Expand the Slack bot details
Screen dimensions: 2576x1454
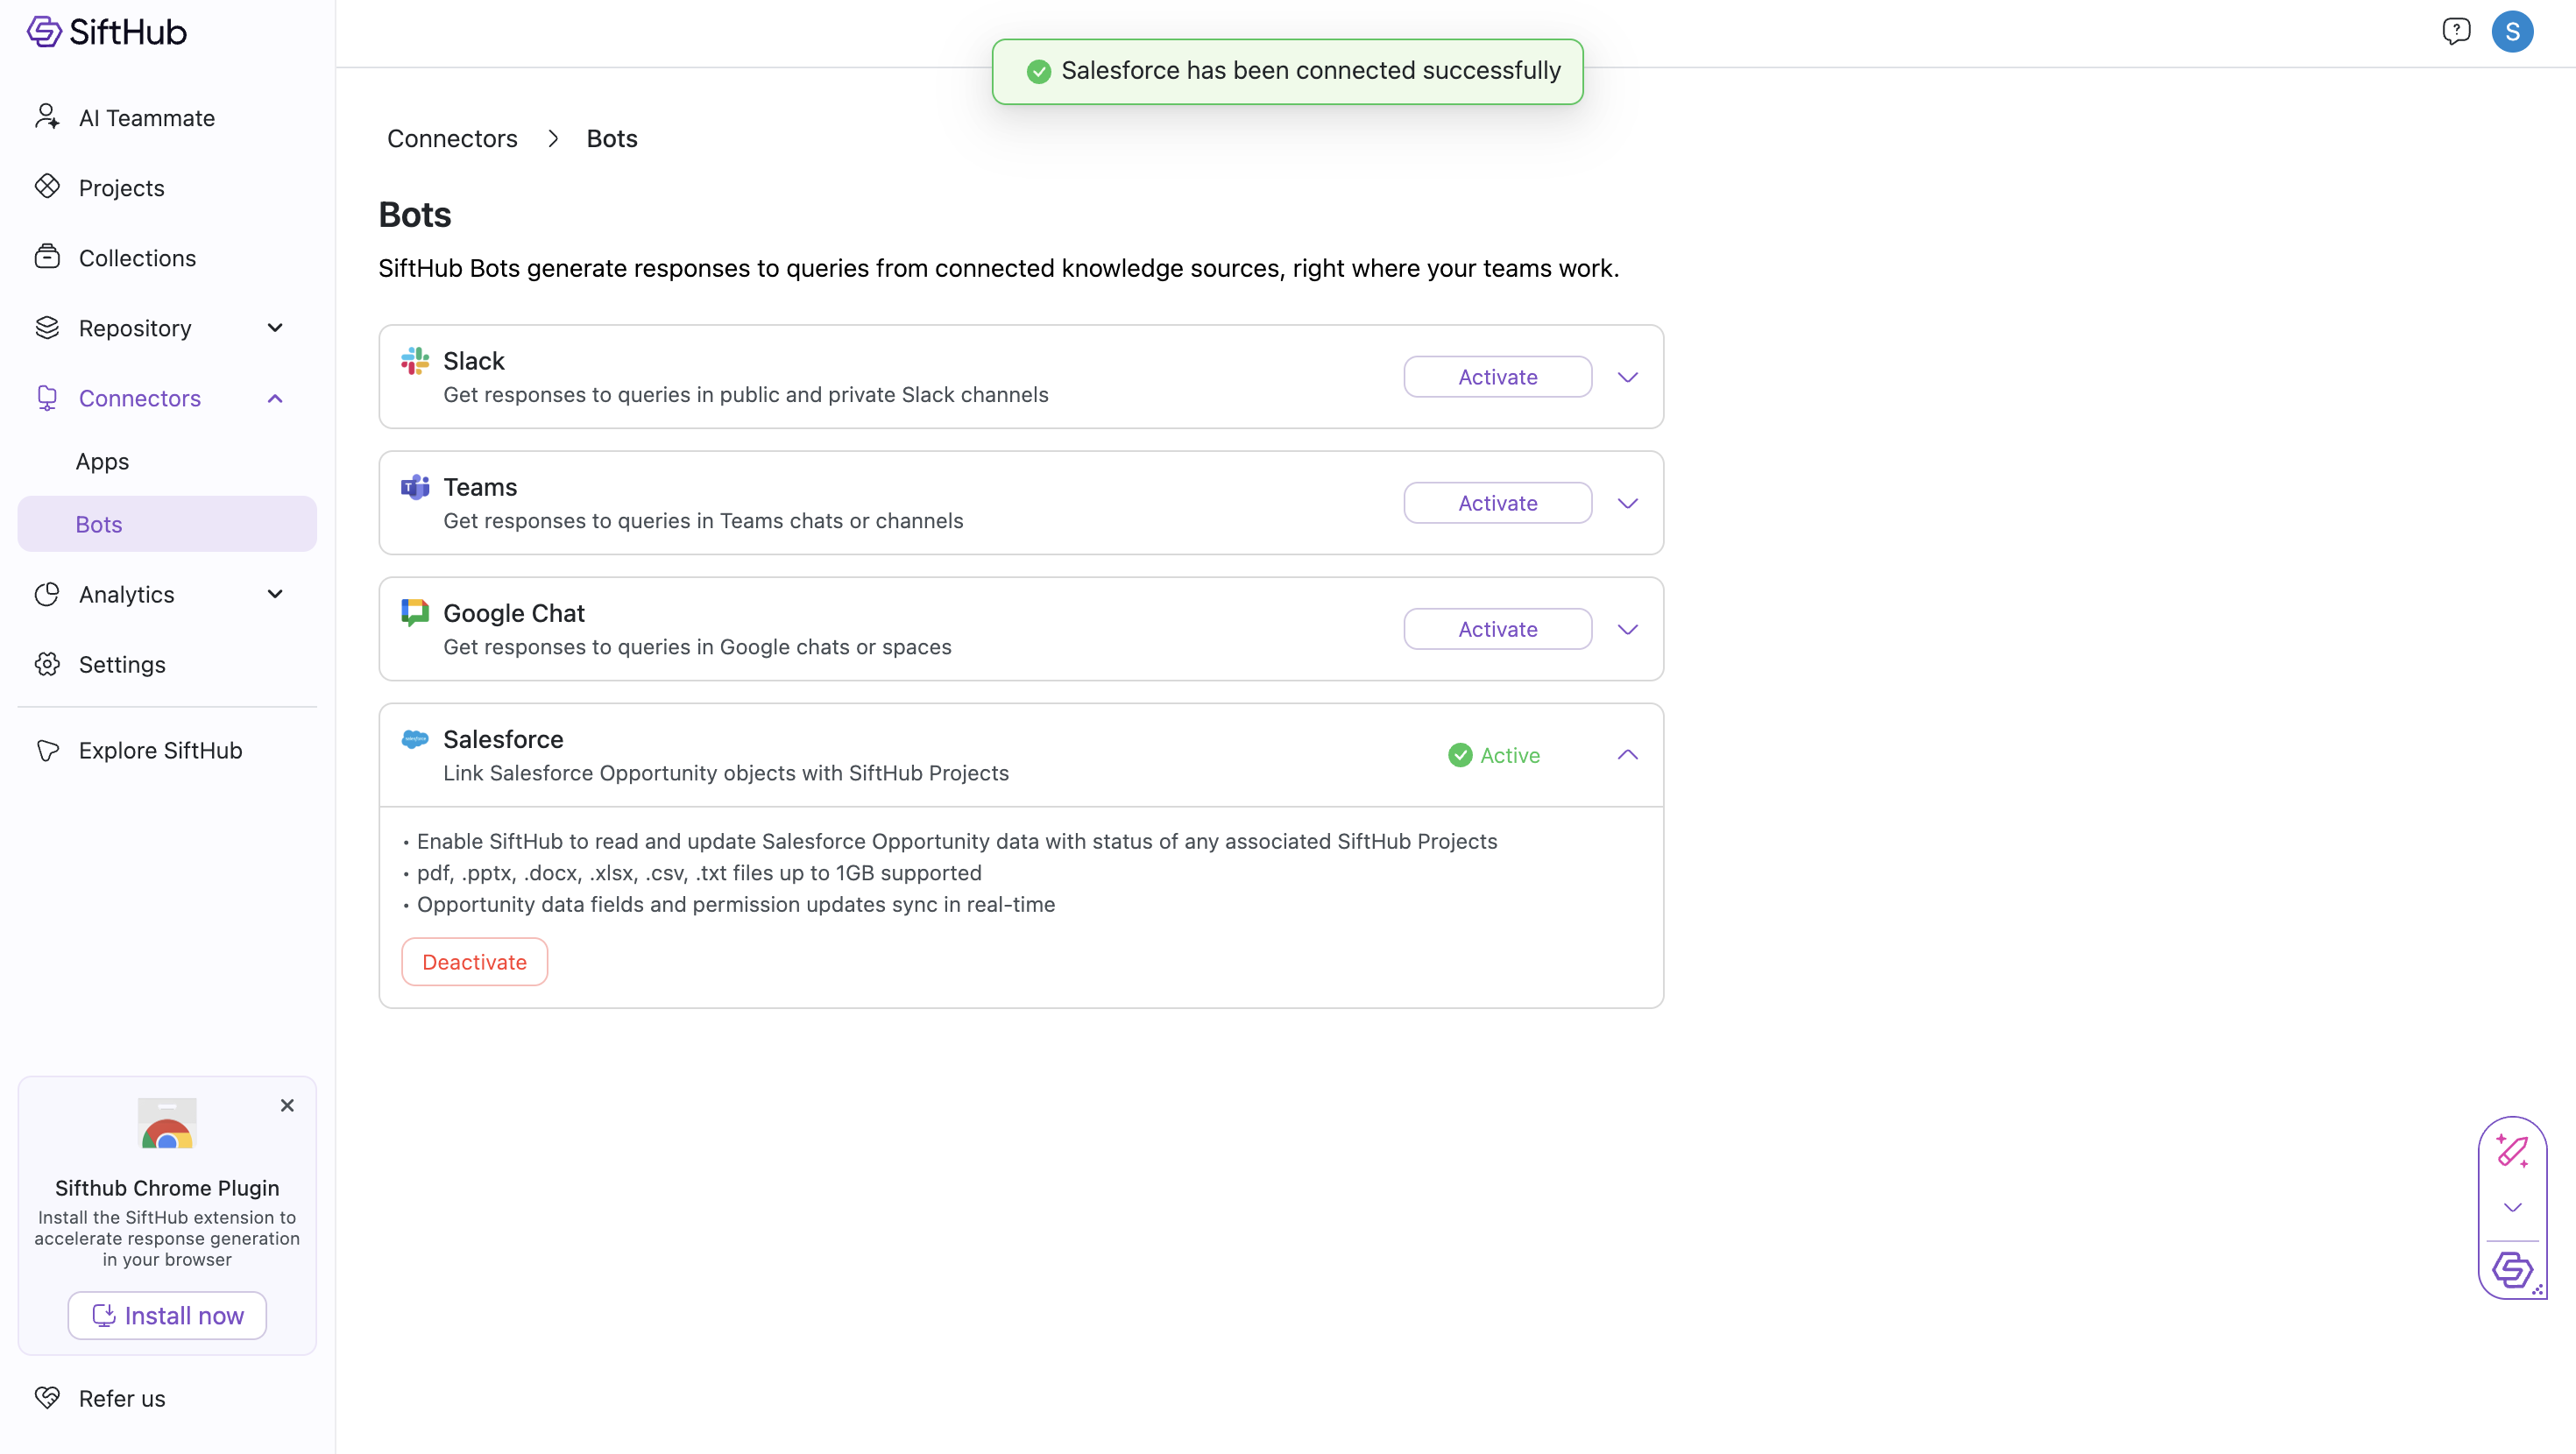coord(1627,377)
